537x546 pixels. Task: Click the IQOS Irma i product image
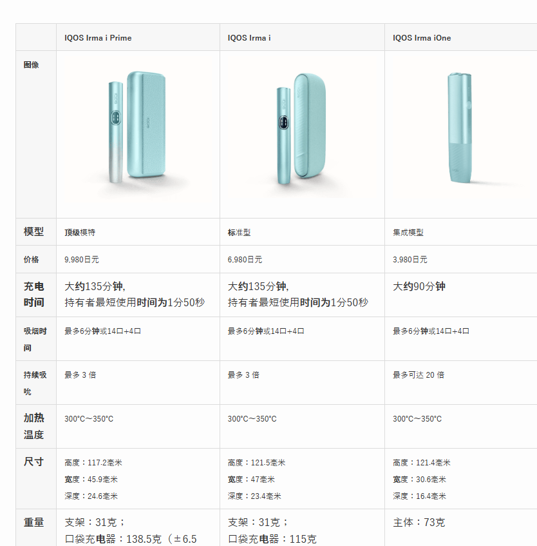coord(302,128)
